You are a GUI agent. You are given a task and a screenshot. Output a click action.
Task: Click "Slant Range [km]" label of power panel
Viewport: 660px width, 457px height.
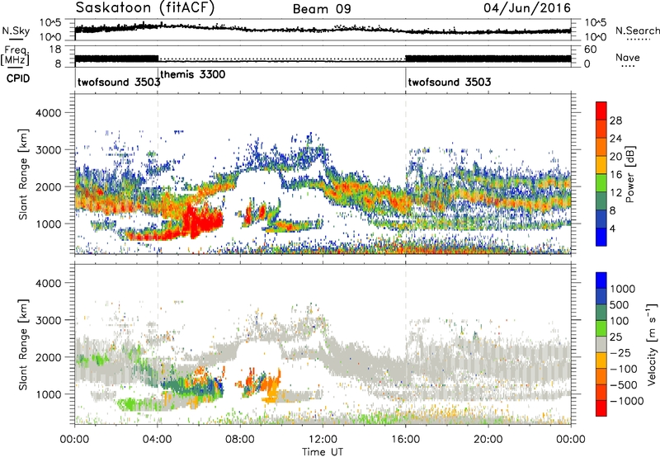(x=23, y=174)
